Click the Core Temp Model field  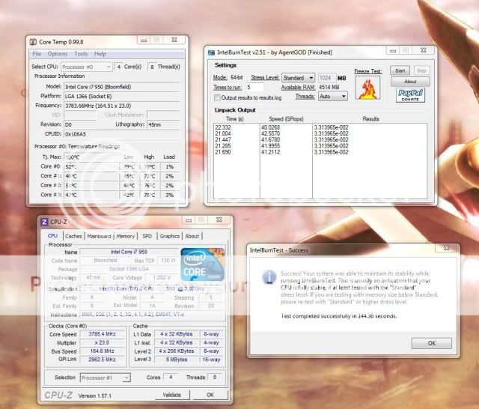(x=121, y=87)
